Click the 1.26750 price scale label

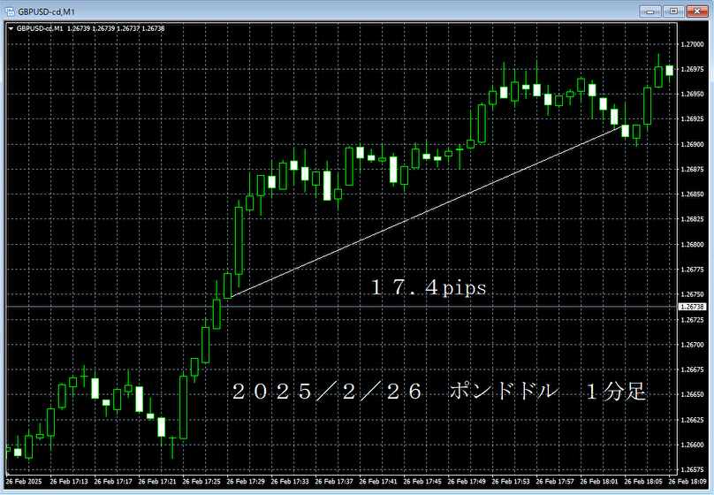692,294
